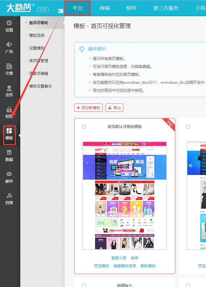
Task: Click the default homepage template thumbnail preview
Action: coord(125,196)
